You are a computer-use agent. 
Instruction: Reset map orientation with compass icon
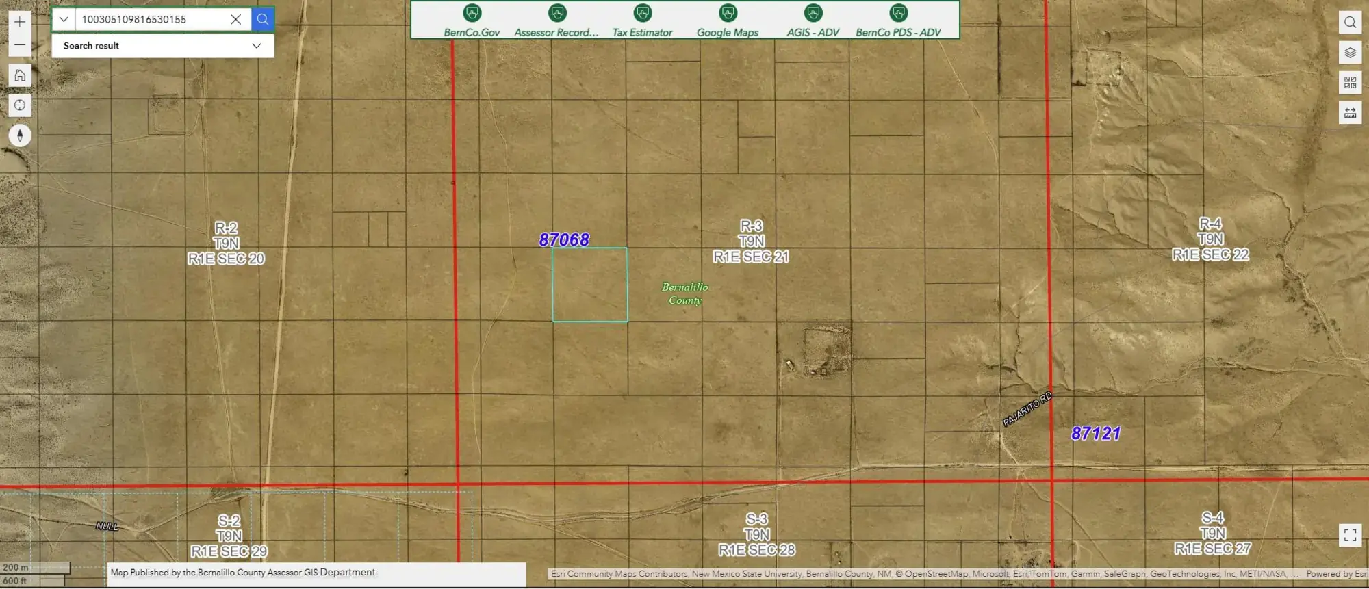[x=20, y=135]
